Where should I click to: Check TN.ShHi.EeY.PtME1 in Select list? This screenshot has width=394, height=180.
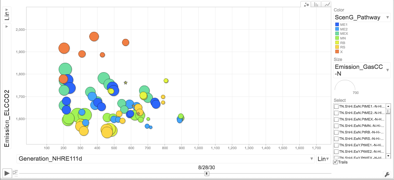pyautogui.click(x=336, y=145)
